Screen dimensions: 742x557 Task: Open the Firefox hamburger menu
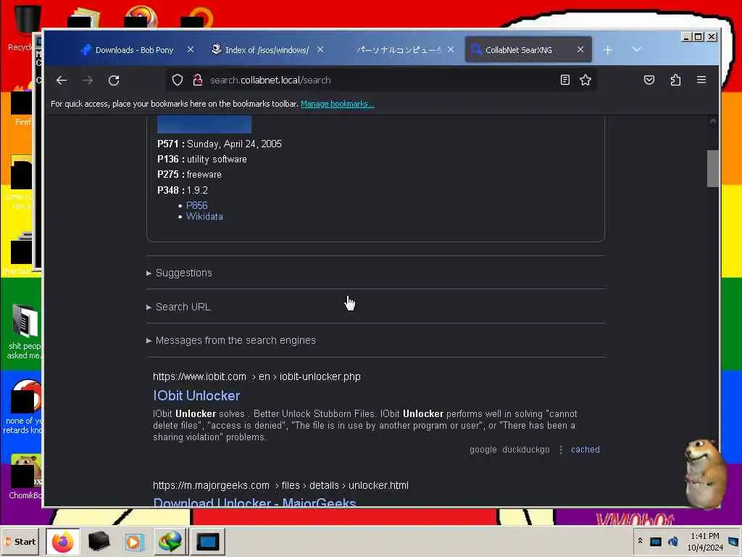coord(701,80)
